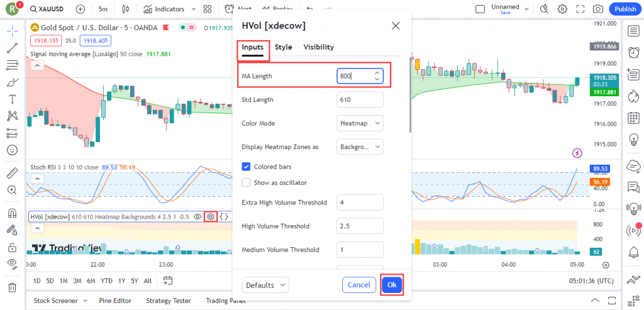Open the Unnamed layout dropdown arrow

(526, 9)
